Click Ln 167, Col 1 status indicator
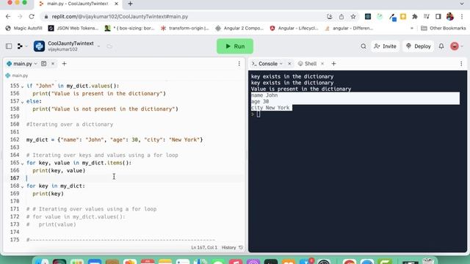Image resolution: width=470 pixels, height=264 pixels. point(204,248)
